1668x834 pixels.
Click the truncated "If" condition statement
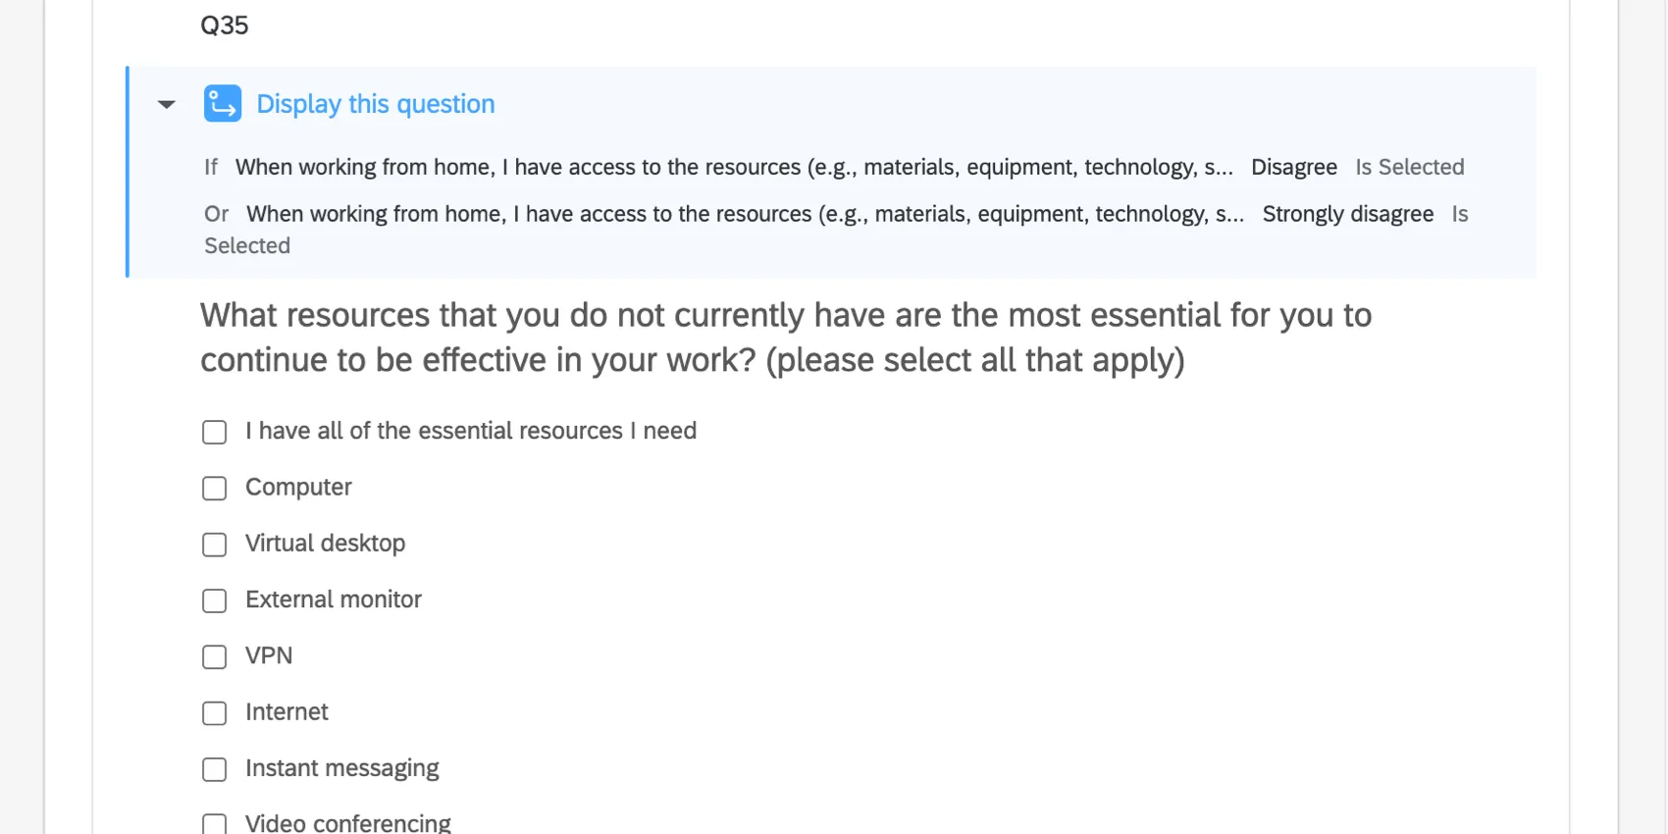click(x=733, y=167)
